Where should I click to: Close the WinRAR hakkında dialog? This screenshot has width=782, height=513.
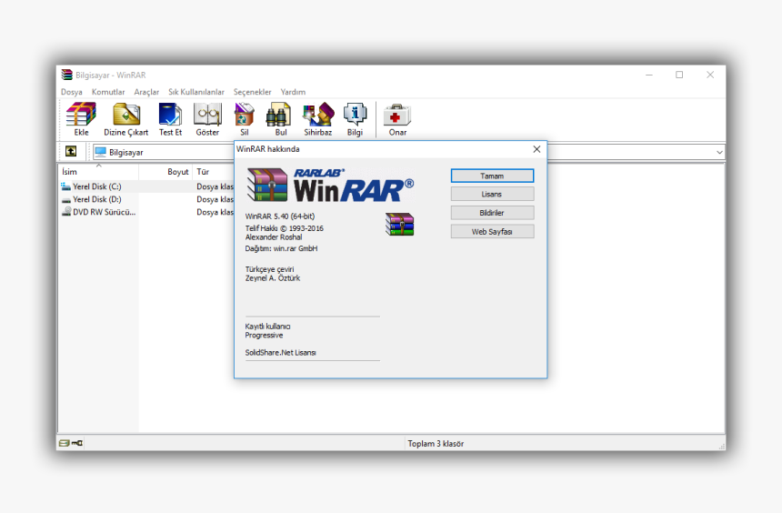coord(536,149)
